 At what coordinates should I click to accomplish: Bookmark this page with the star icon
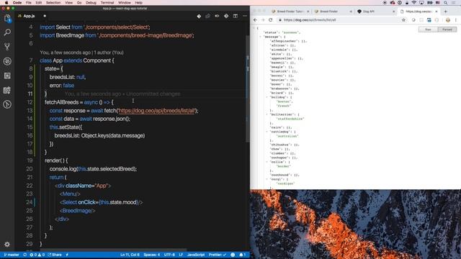click(x=403, y=20)
